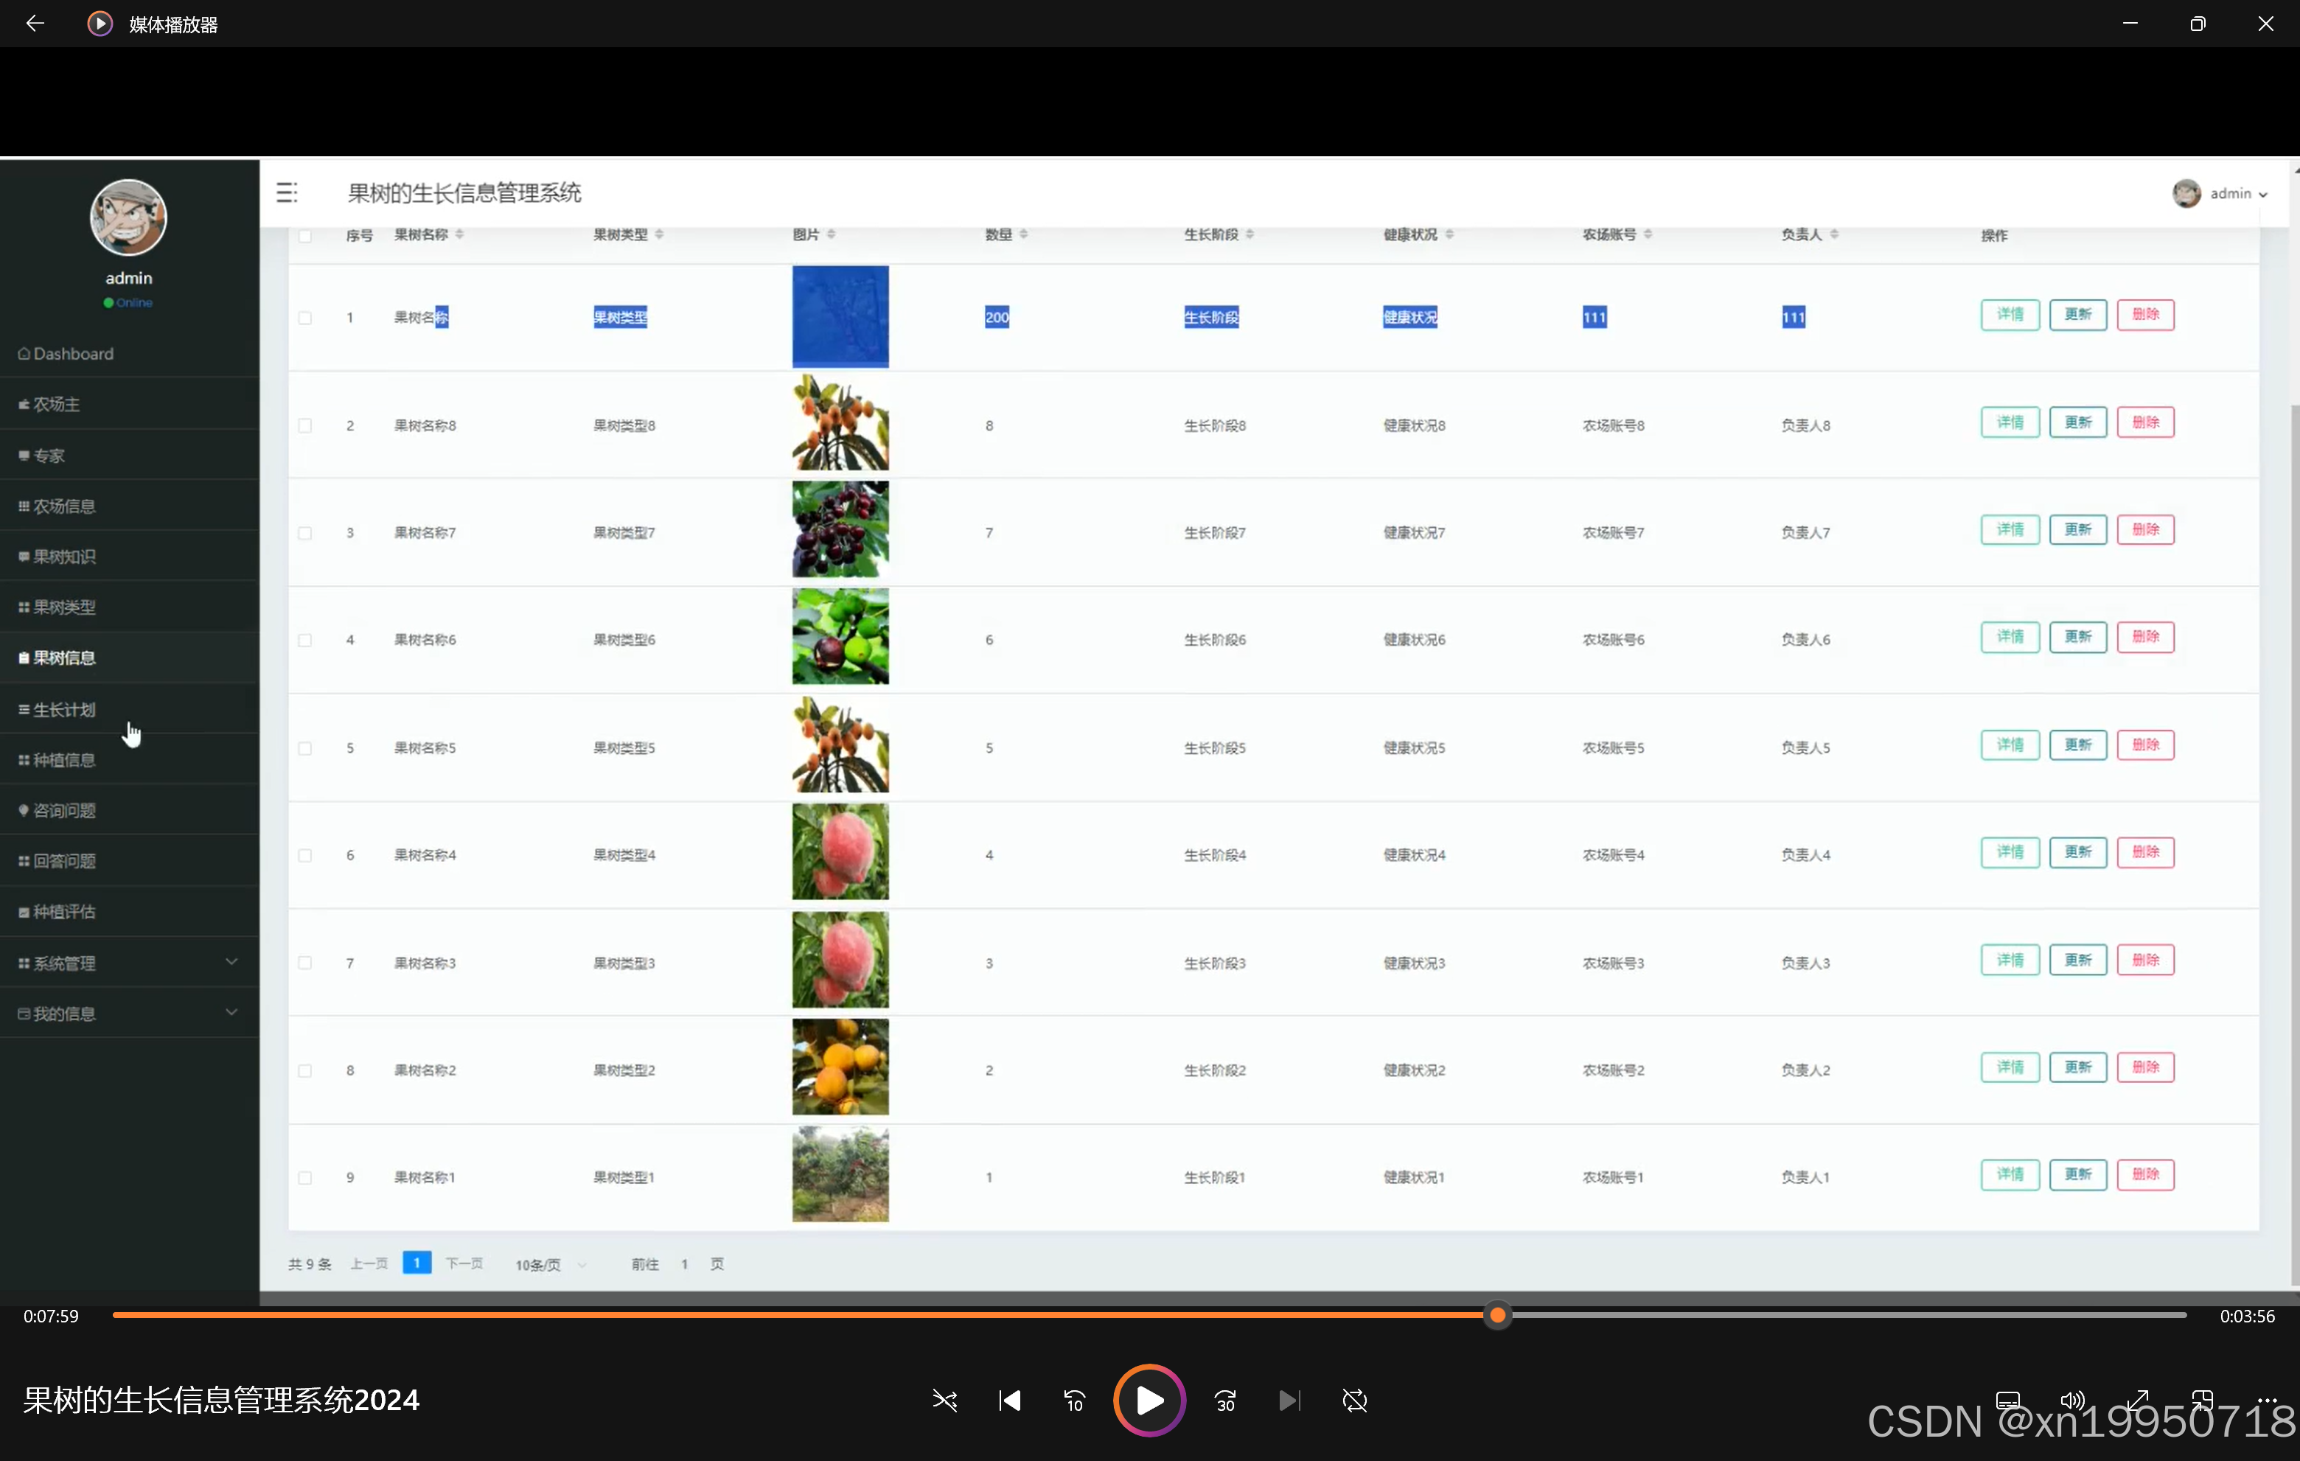This screenshot has width=2300, height=1461.
Task: Skip forward 30 seconds
Action: point(1225,1400)
